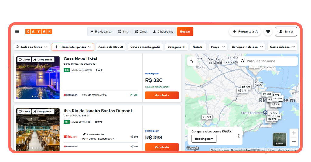Zoom out the map with minus
Screen dimensions: 311x162
[294, 142]
